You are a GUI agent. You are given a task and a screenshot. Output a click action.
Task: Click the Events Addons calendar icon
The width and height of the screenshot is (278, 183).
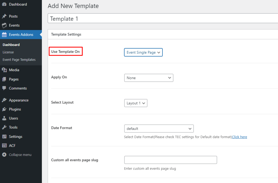pos(4,35)
